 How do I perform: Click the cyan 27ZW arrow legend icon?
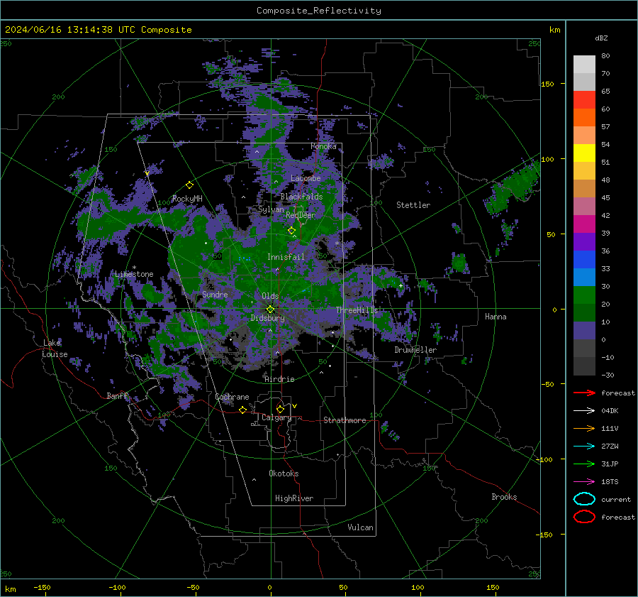point(584,447)
